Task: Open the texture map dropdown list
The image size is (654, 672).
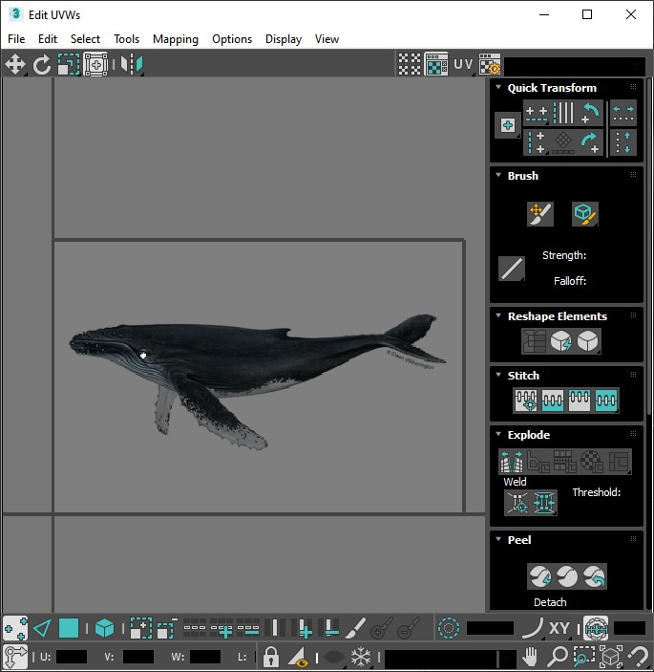Action: coord(575,66)
